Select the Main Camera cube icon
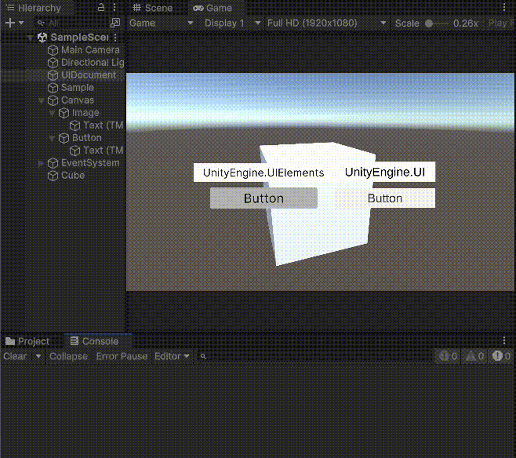516x458 pixels. [53, 50]
